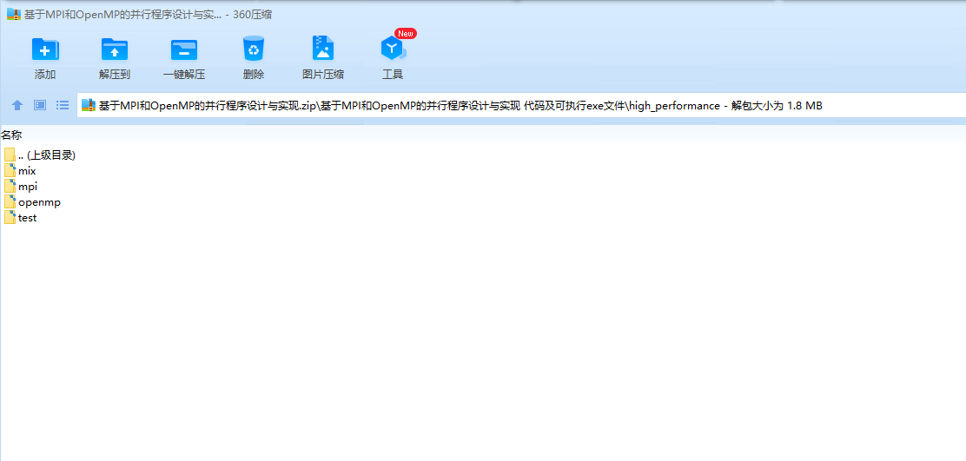Click the 解压到 (Extract to) icon
Image resolution: width=966 pixels, height=461 pixels.
point(115,49)
